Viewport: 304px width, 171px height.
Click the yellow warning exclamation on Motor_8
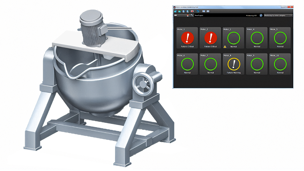pos(234,64)
